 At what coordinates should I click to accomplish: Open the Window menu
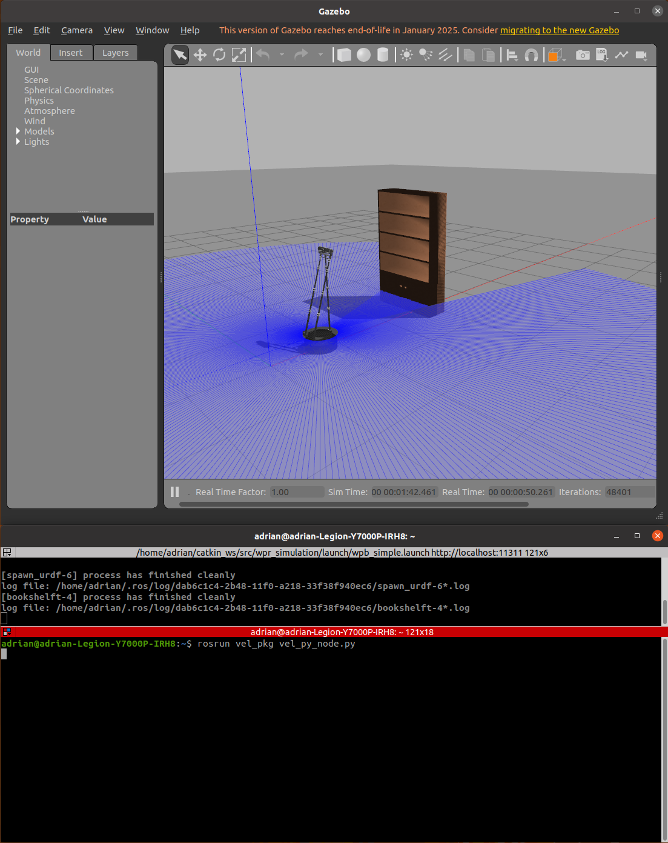[x=152, y=30]
